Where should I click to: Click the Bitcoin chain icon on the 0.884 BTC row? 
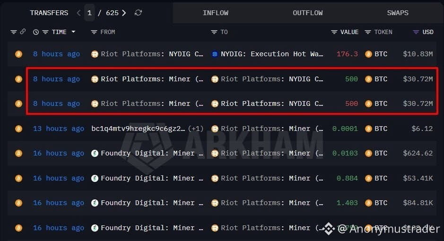coord(19,178)
